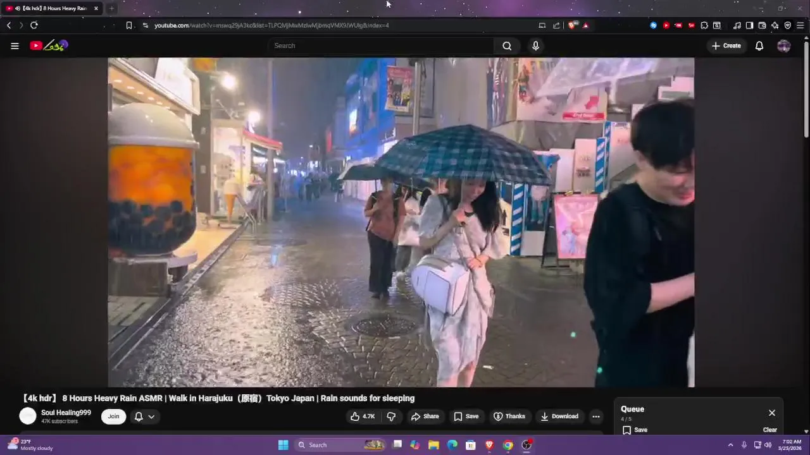The image size is (810, 455).
Task: Click the browser back arrow
Action: click(9, 25)
